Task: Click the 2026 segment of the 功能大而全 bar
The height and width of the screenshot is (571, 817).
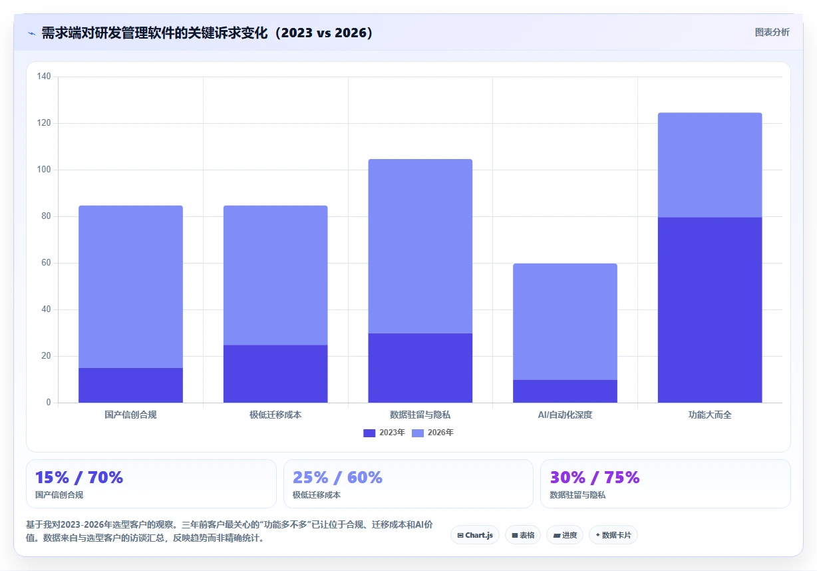Action: [x=710, y=165]
